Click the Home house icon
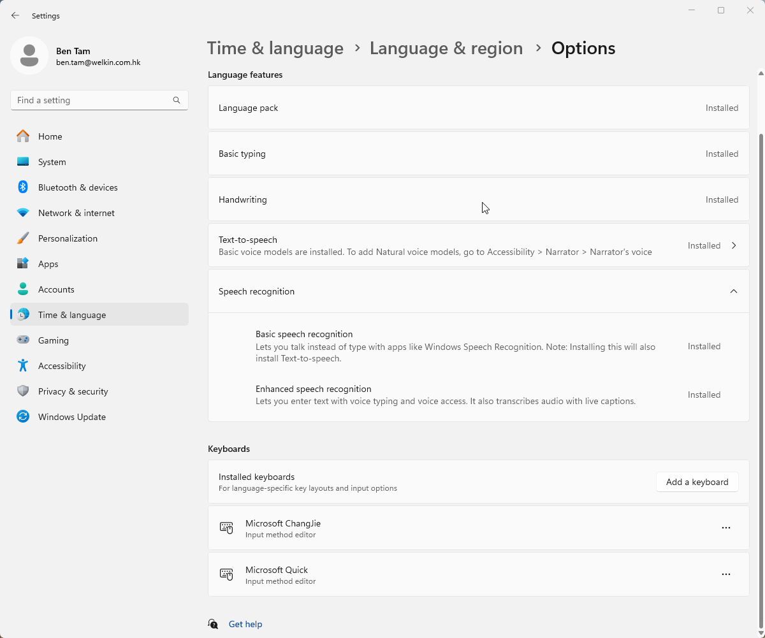 click(x=23, y=136)
